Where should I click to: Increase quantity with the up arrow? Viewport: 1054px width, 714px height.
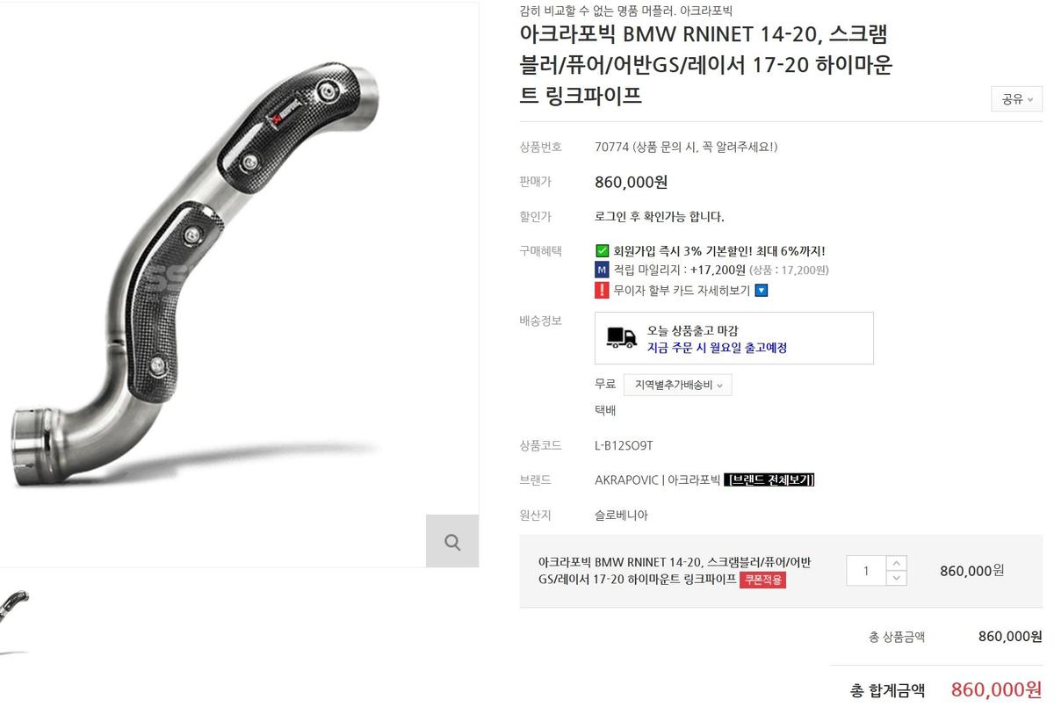[896, 563]
